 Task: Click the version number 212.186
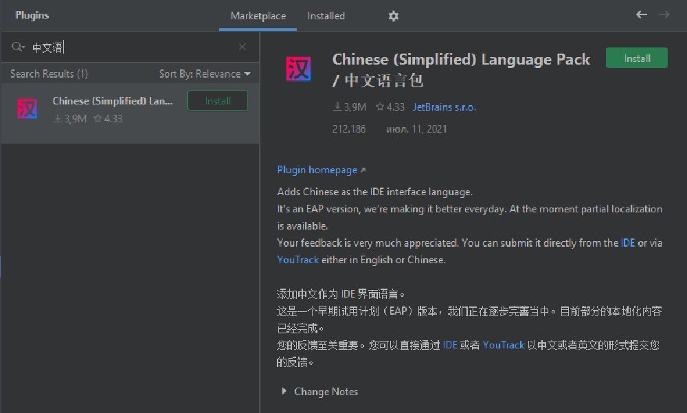coord(349,129)
